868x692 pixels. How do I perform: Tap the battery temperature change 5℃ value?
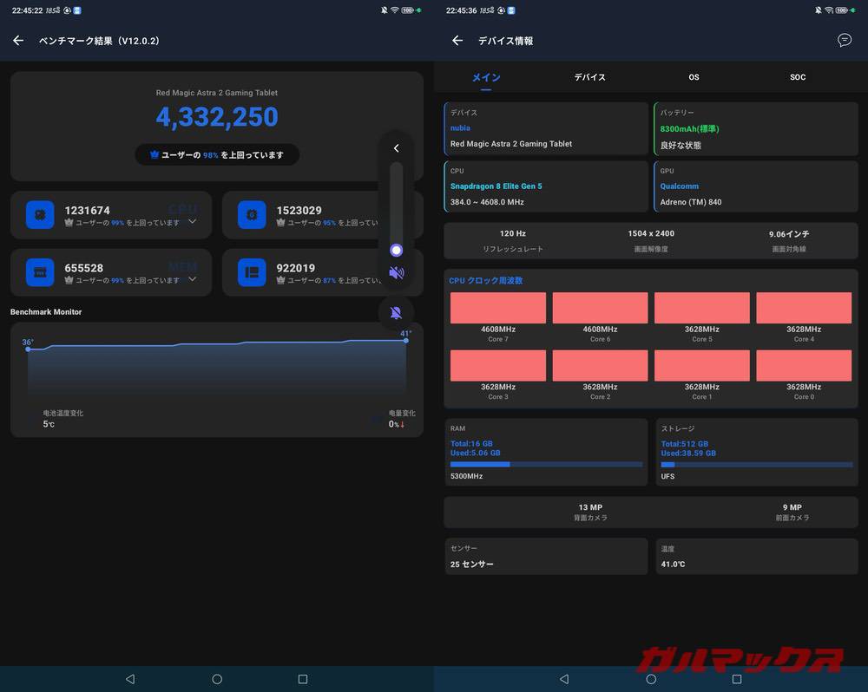click(49, 424)
